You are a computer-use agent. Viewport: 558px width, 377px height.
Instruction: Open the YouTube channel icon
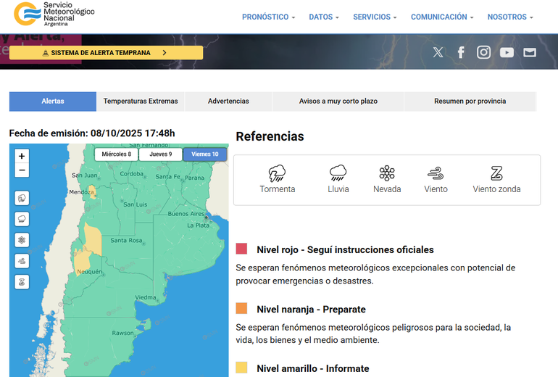pyautogui.click(x=507, y=52)
